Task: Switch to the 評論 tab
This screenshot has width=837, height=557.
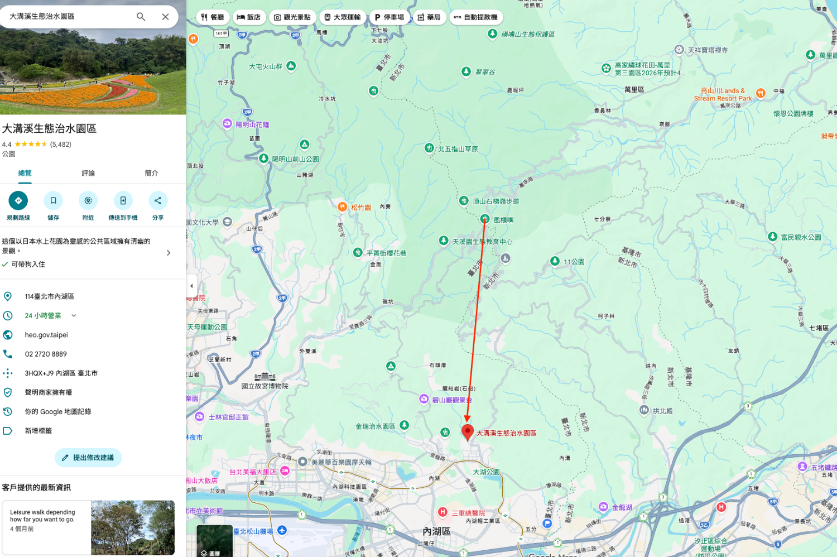Action: 88,173
